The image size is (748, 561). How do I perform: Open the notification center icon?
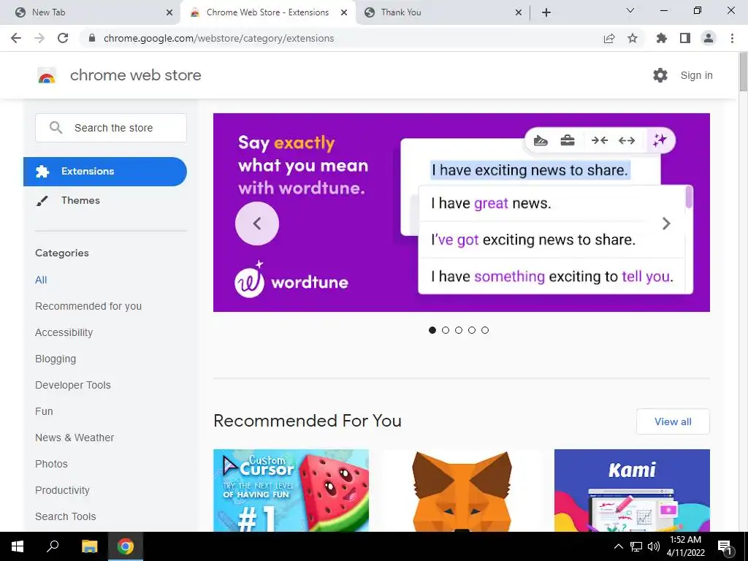point(725,546)
